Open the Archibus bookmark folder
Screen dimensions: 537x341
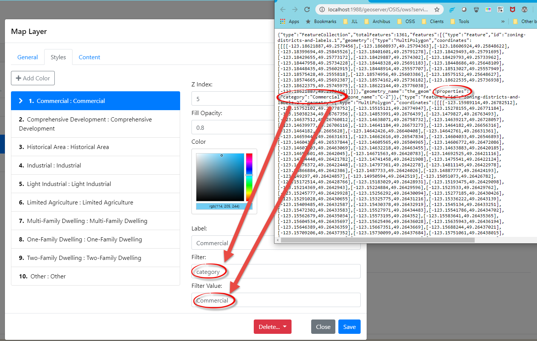point(377,22)
